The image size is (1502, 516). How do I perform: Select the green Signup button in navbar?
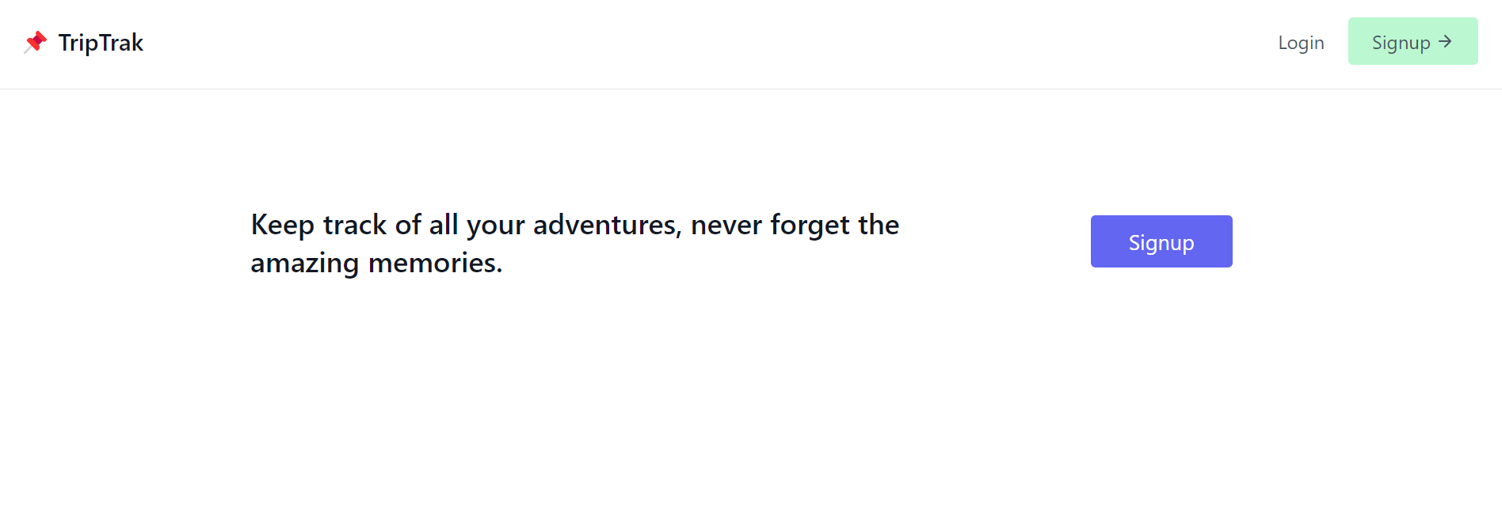[x=1412, y=41]
